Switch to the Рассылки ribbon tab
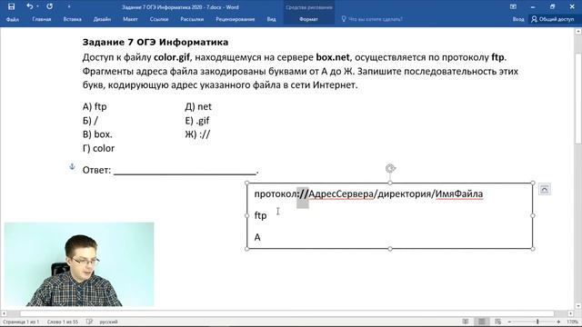This screenshot has width=582, height=327. (x=192, y=19)
